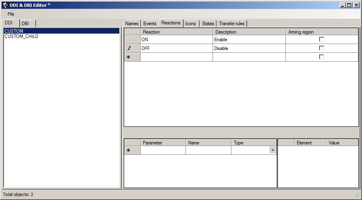Click the Name column header
This screenshot has height=200, width=362.
[208, 143]
